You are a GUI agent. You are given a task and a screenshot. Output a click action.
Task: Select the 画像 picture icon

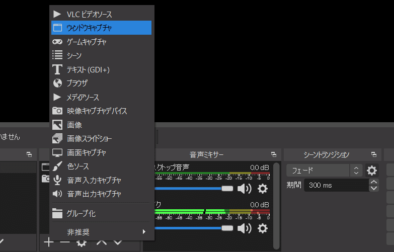point(57,125)
